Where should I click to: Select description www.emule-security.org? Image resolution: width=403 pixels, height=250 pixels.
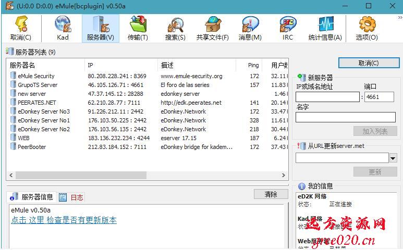(191, 76)
